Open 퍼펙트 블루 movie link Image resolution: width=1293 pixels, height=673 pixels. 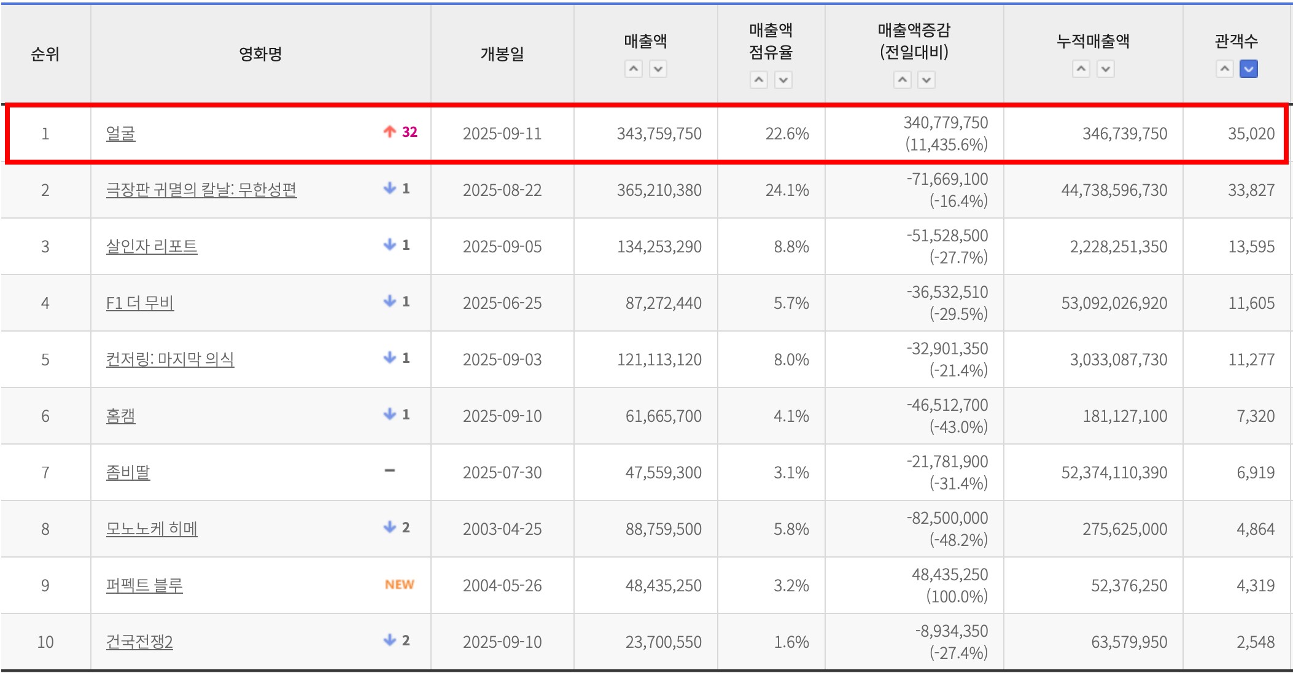click(144, 585)
